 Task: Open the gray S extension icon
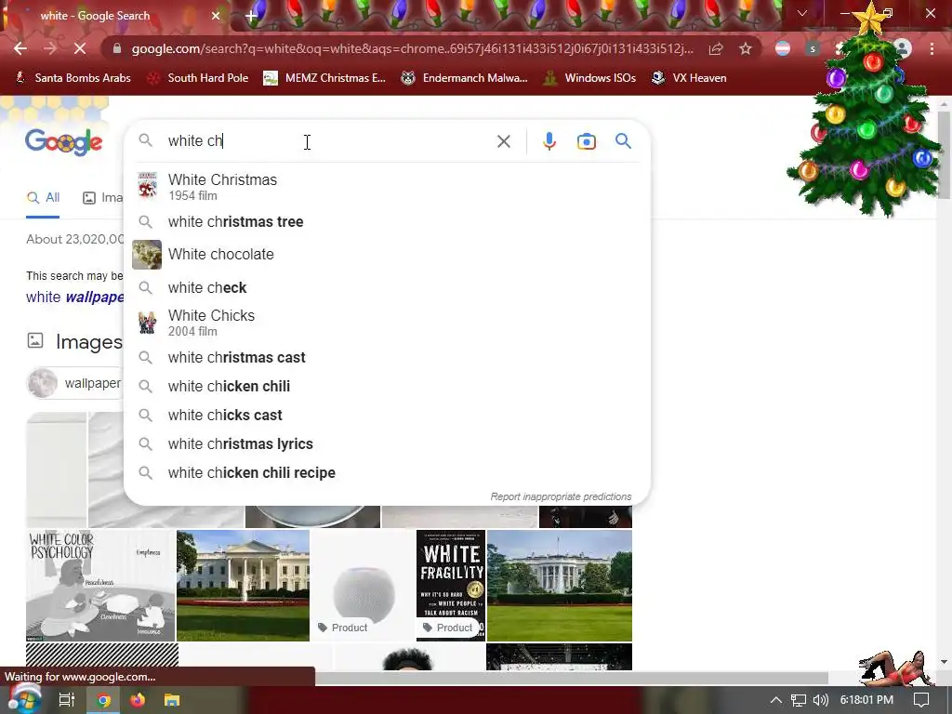point(813,48)
